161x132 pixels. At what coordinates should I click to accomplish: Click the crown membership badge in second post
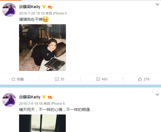(50, 97)
